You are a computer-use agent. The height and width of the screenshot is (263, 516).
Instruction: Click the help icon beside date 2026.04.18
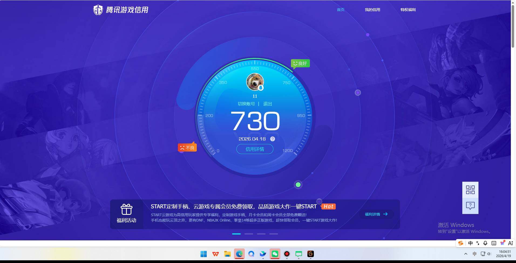[x=272, y=139]
